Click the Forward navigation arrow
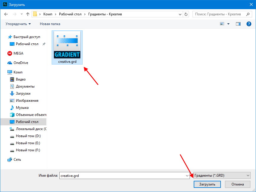This screenshot has height=192, width=256. [15, 14]
